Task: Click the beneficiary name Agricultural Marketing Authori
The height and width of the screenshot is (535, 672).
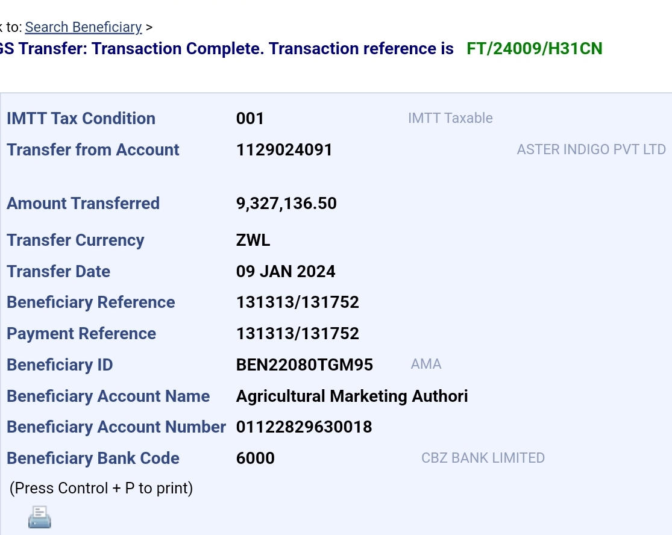Action: 352,396
